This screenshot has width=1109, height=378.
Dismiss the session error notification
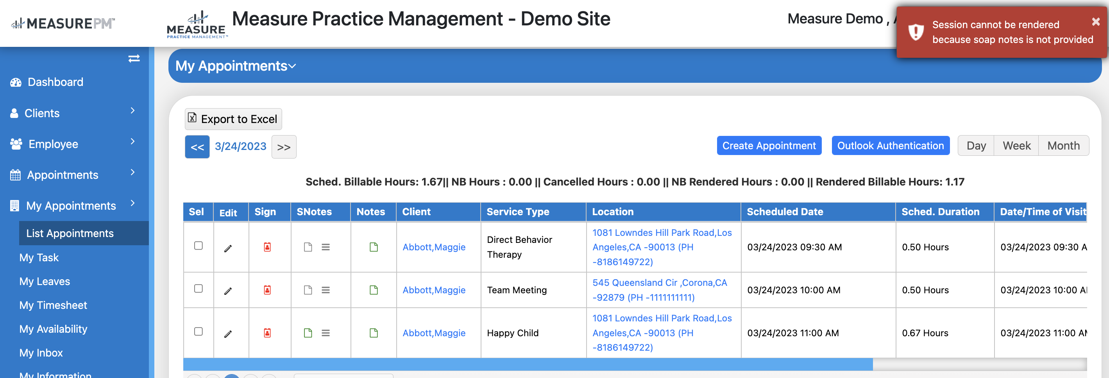(x=1096, y=21)
